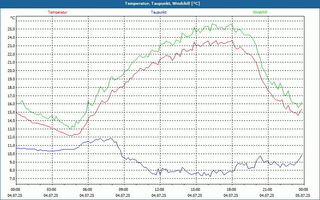Select the 23,0 y-axis tick label
Image resolution: width=320 pixels, height=200 pixels.
click(11, 46)
